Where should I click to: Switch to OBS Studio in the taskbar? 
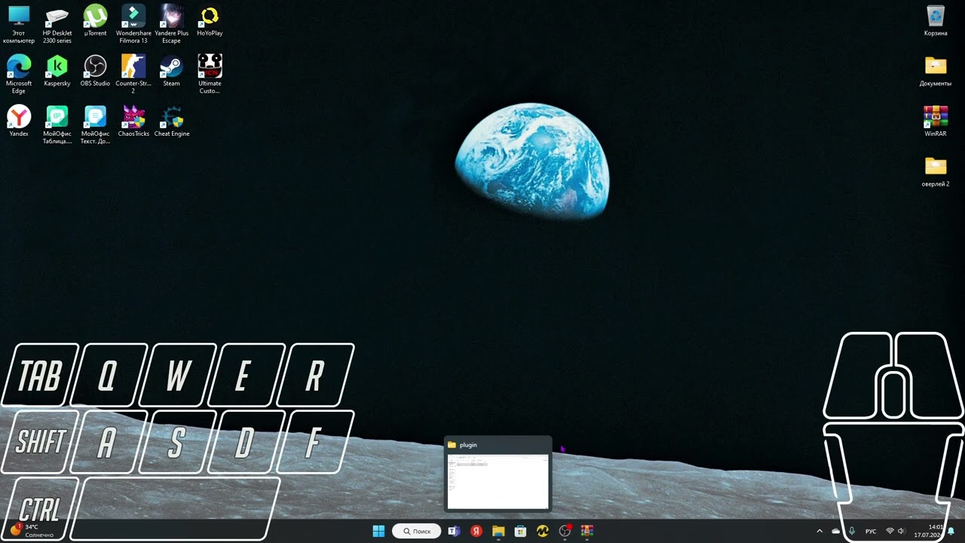pos(565,531)
